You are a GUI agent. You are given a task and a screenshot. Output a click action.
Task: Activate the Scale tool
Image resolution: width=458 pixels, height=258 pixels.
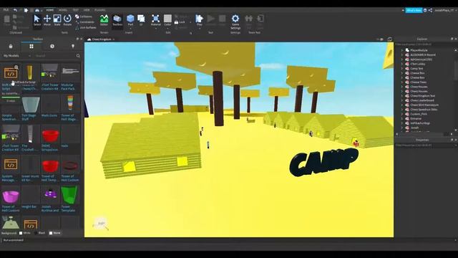(57, 21)
